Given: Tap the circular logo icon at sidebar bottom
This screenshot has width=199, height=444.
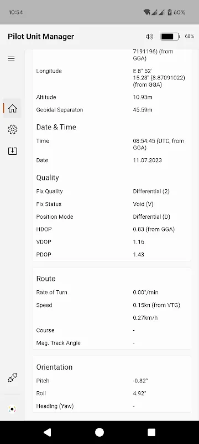Looking at the screenshot, I should [x=12, y=409].
